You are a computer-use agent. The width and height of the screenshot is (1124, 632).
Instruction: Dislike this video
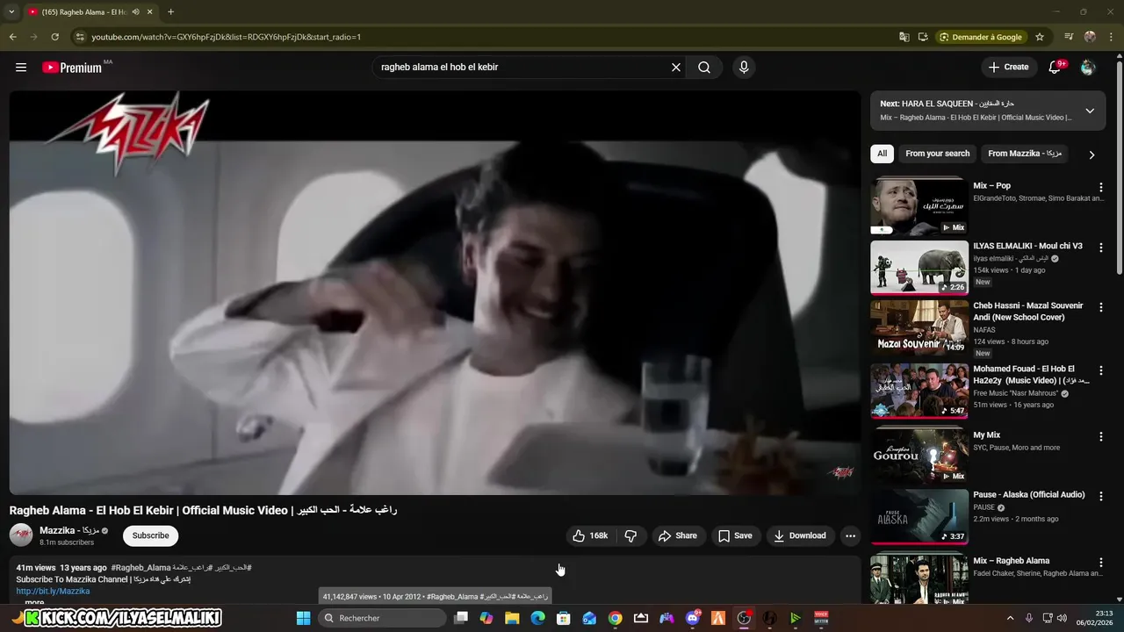(x=630, y=535)
